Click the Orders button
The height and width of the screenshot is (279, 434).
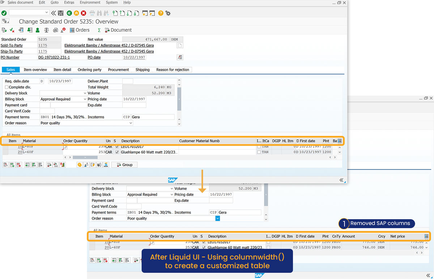80,30
